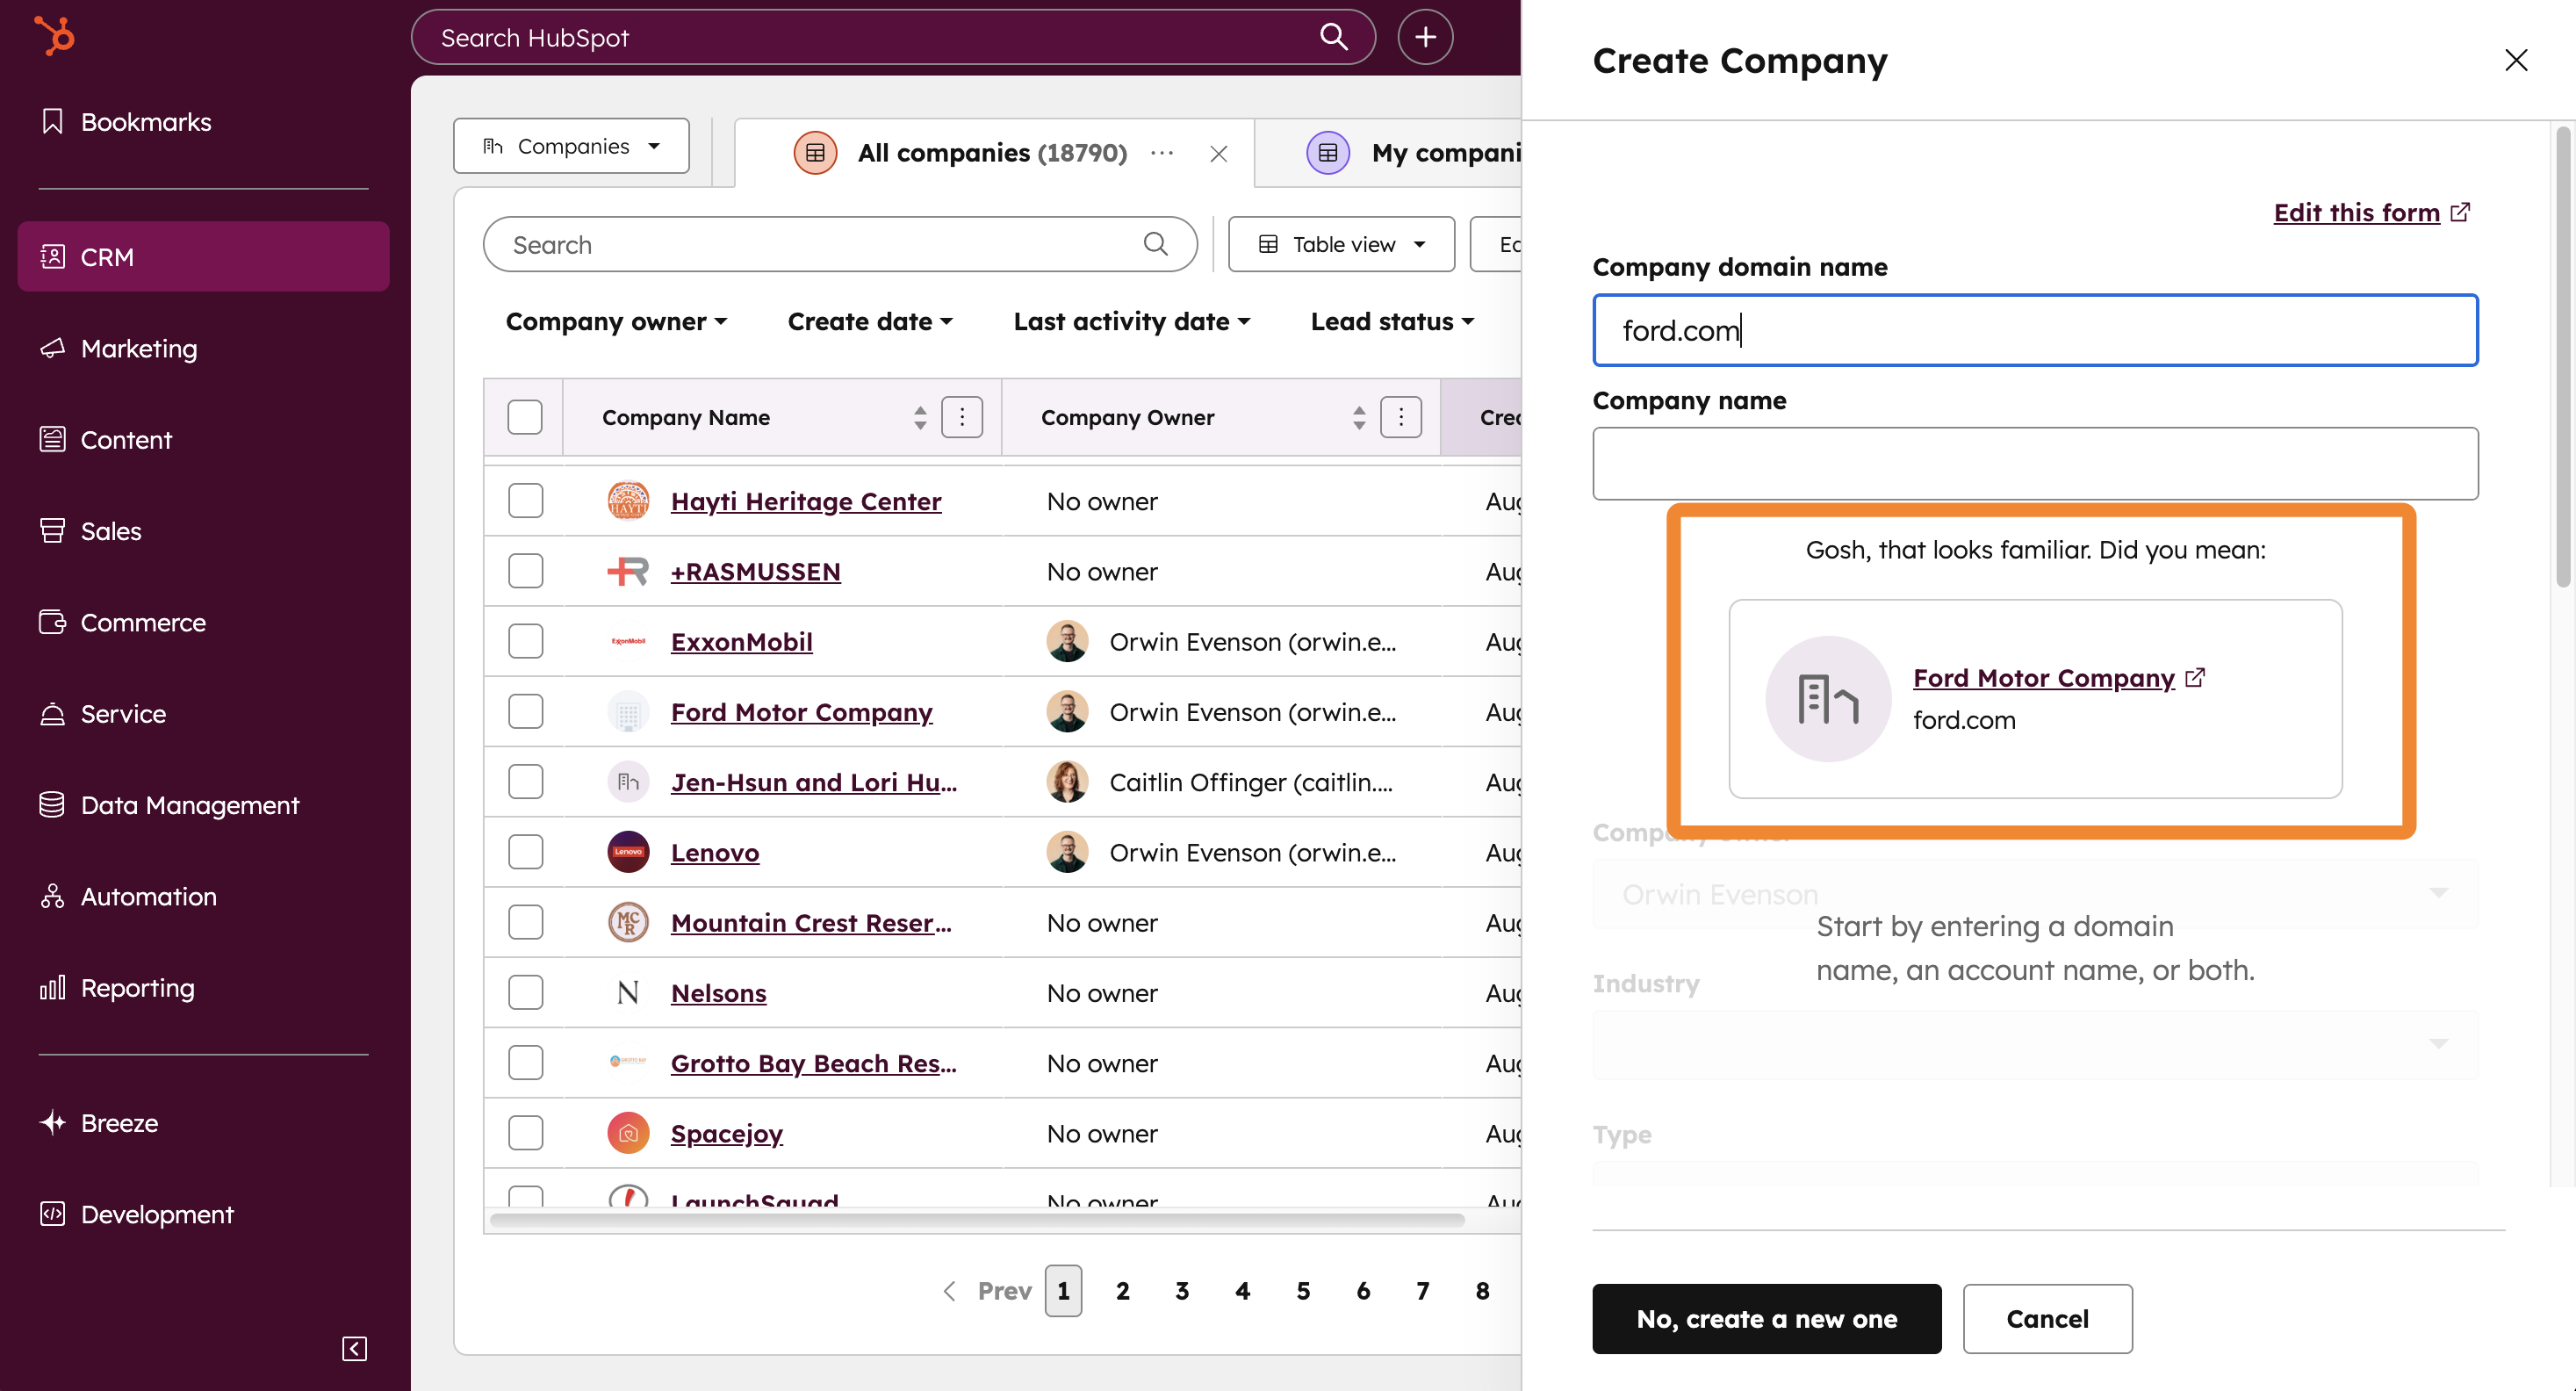Screen dimensions: 2576x1391
Task: Click the Edit this form link
Action: click(2356, 212)
